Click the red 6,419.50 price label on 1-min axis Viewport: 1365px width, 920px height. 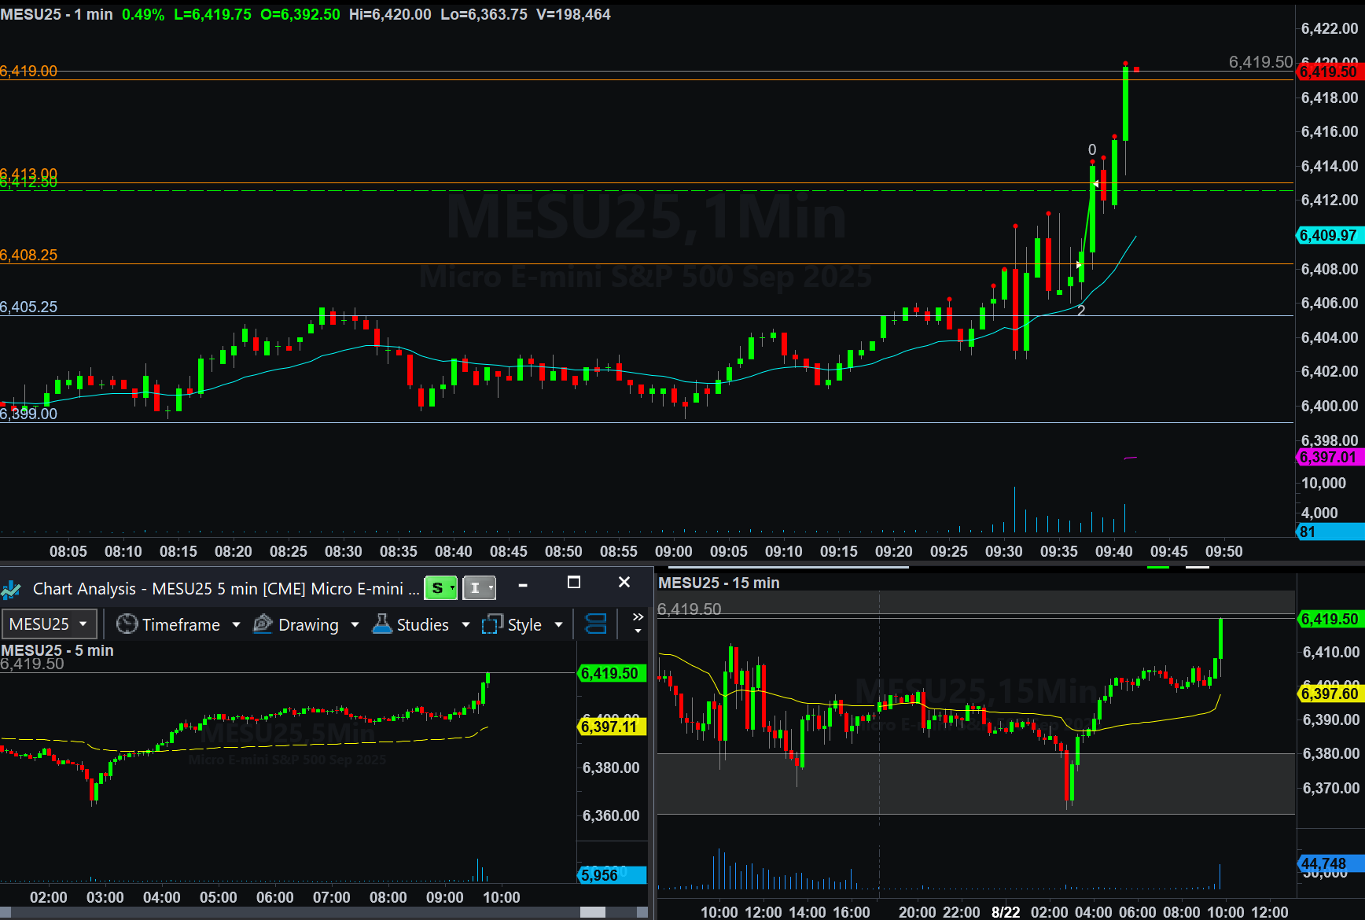(x=1329, y=72)
